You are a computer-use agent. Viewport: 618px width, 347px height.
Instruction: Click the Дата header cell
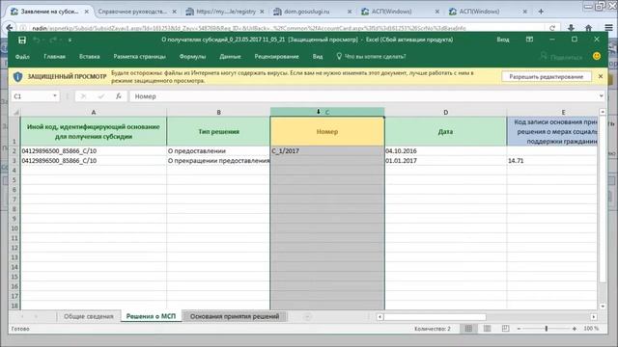click(x=445, y=131)
